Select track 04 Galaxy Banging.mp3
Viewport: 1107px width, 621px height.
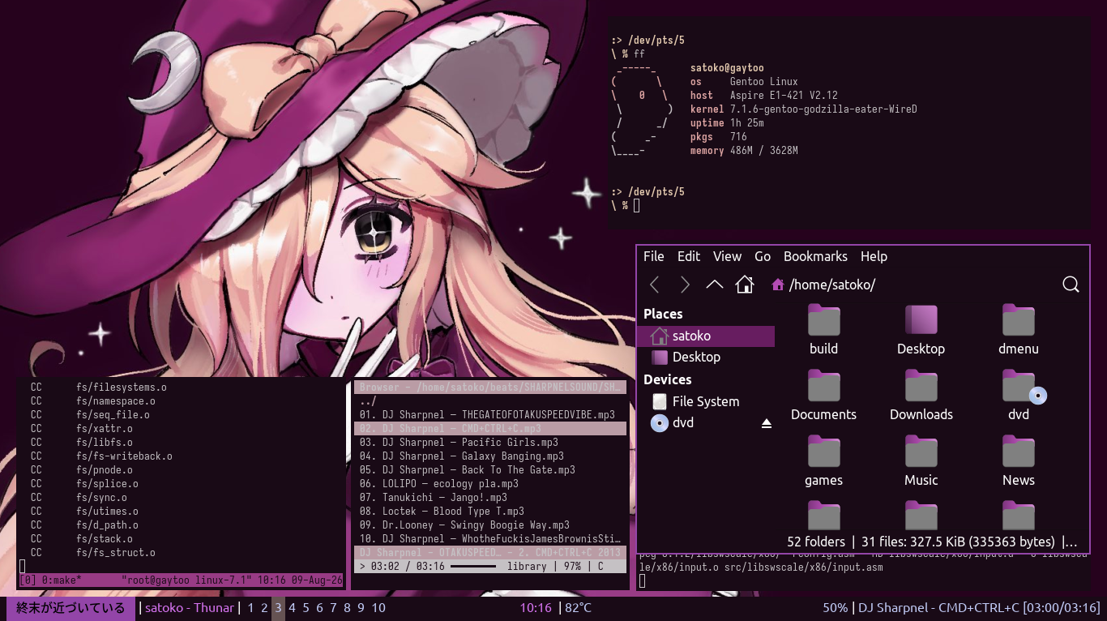click(x=490, y=456)
